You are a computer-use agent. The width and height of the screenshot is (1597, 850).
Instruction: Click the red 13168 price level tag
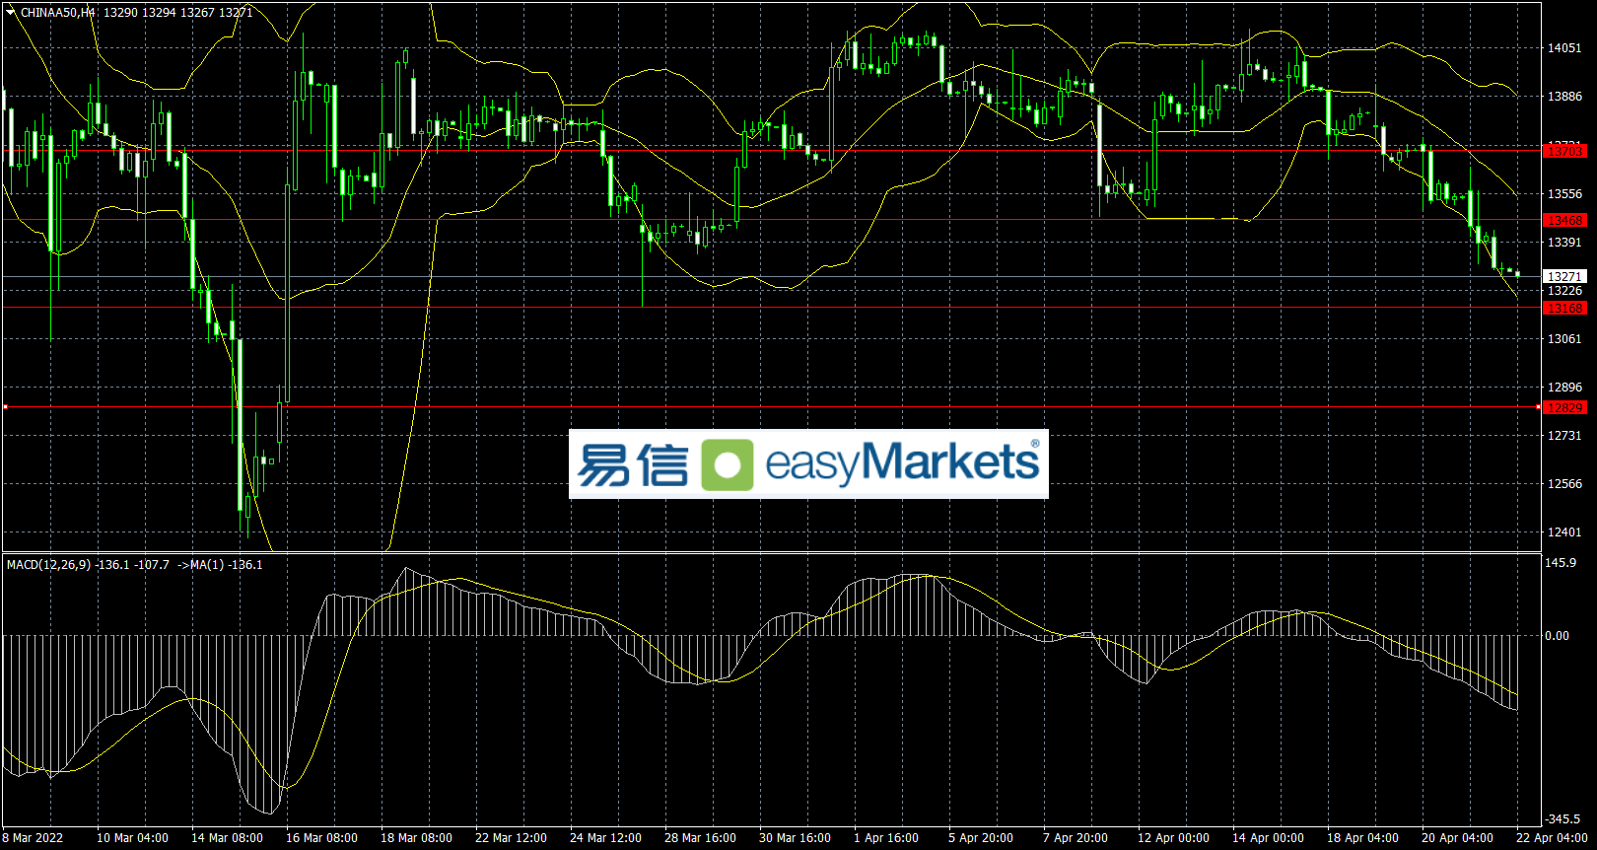click(x=1564, y=309)
